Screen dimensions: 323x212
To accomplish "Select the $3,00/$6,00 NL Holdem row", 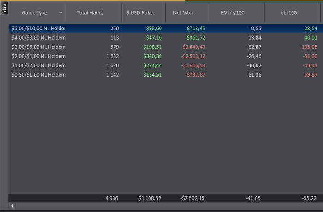I will (38, 47).
